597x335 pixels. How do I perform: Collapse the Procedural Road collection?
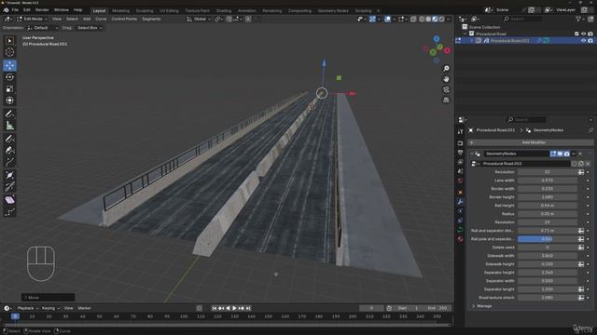coord(465,33)
